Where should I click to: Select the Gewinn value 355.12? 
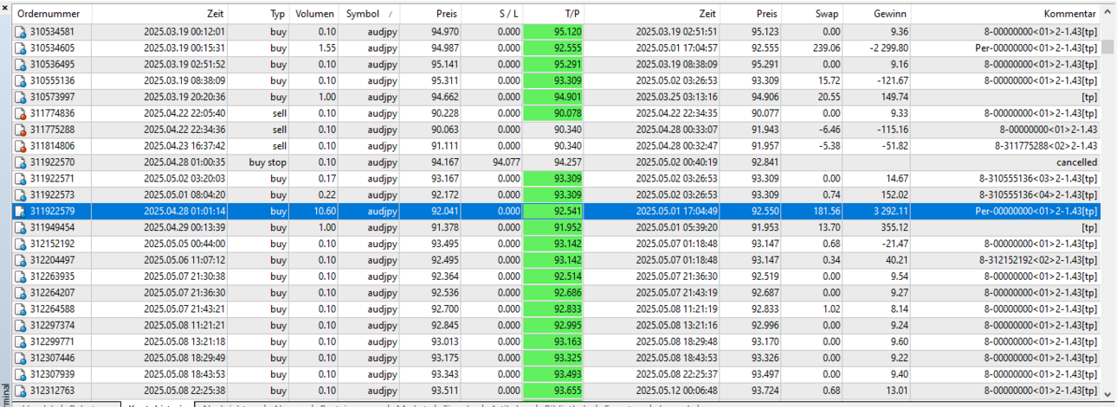(x=893, y=227)
